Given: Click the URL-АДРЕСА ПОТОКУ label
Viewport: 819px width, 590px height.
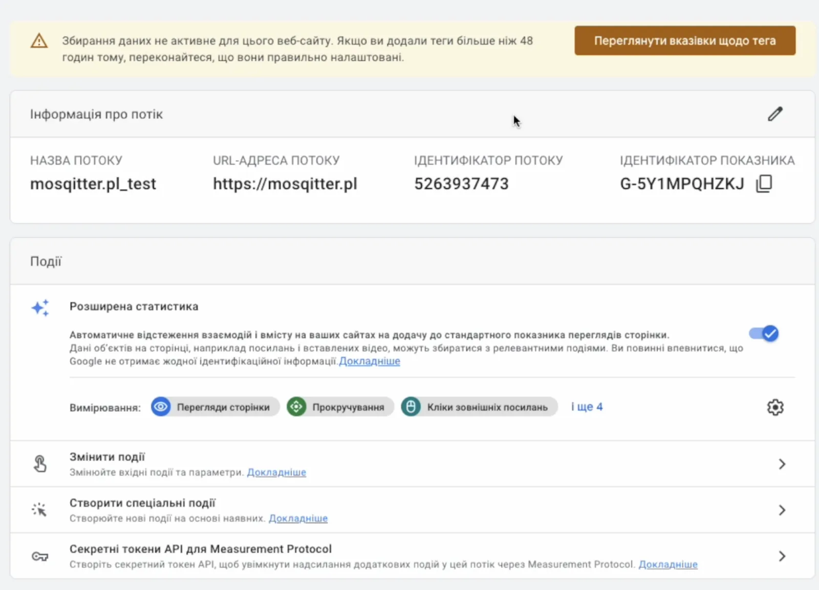Looking at the screenshot, I should tap(276, 160).
